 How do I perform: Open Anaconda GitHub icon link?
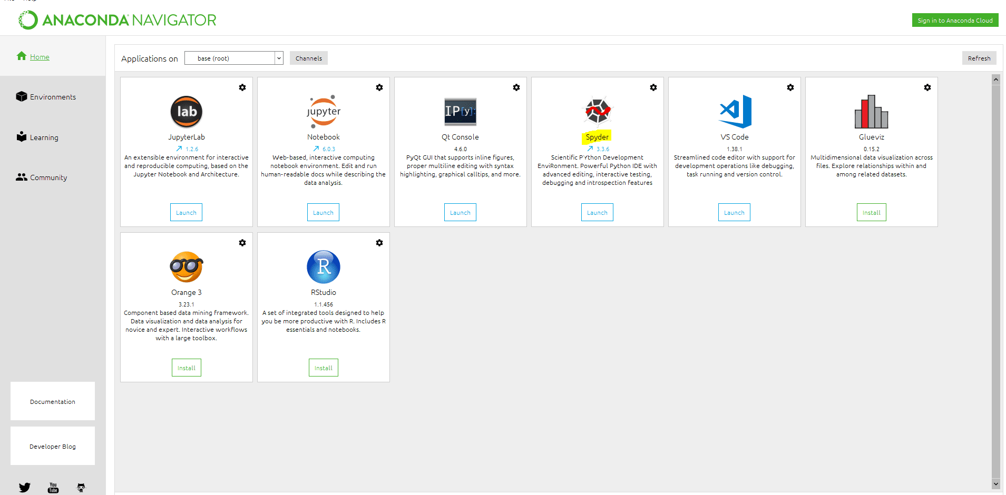[81, 488]
